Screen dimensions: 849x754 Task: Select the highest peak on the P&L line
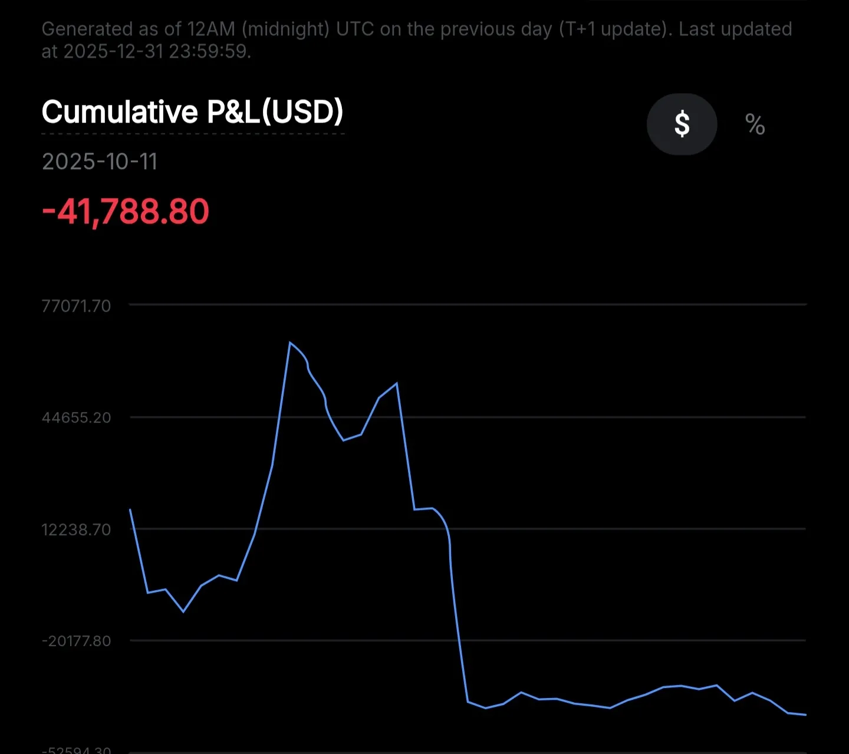pyautogui.click(x=290, y=343)
